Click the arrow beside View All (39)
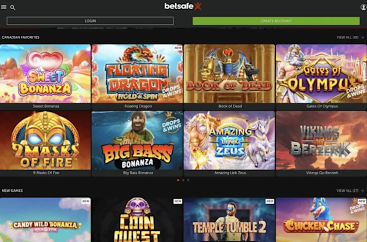The width and height of the screenshot is (367, 242). pyautogui.click(x=362, y=37)
